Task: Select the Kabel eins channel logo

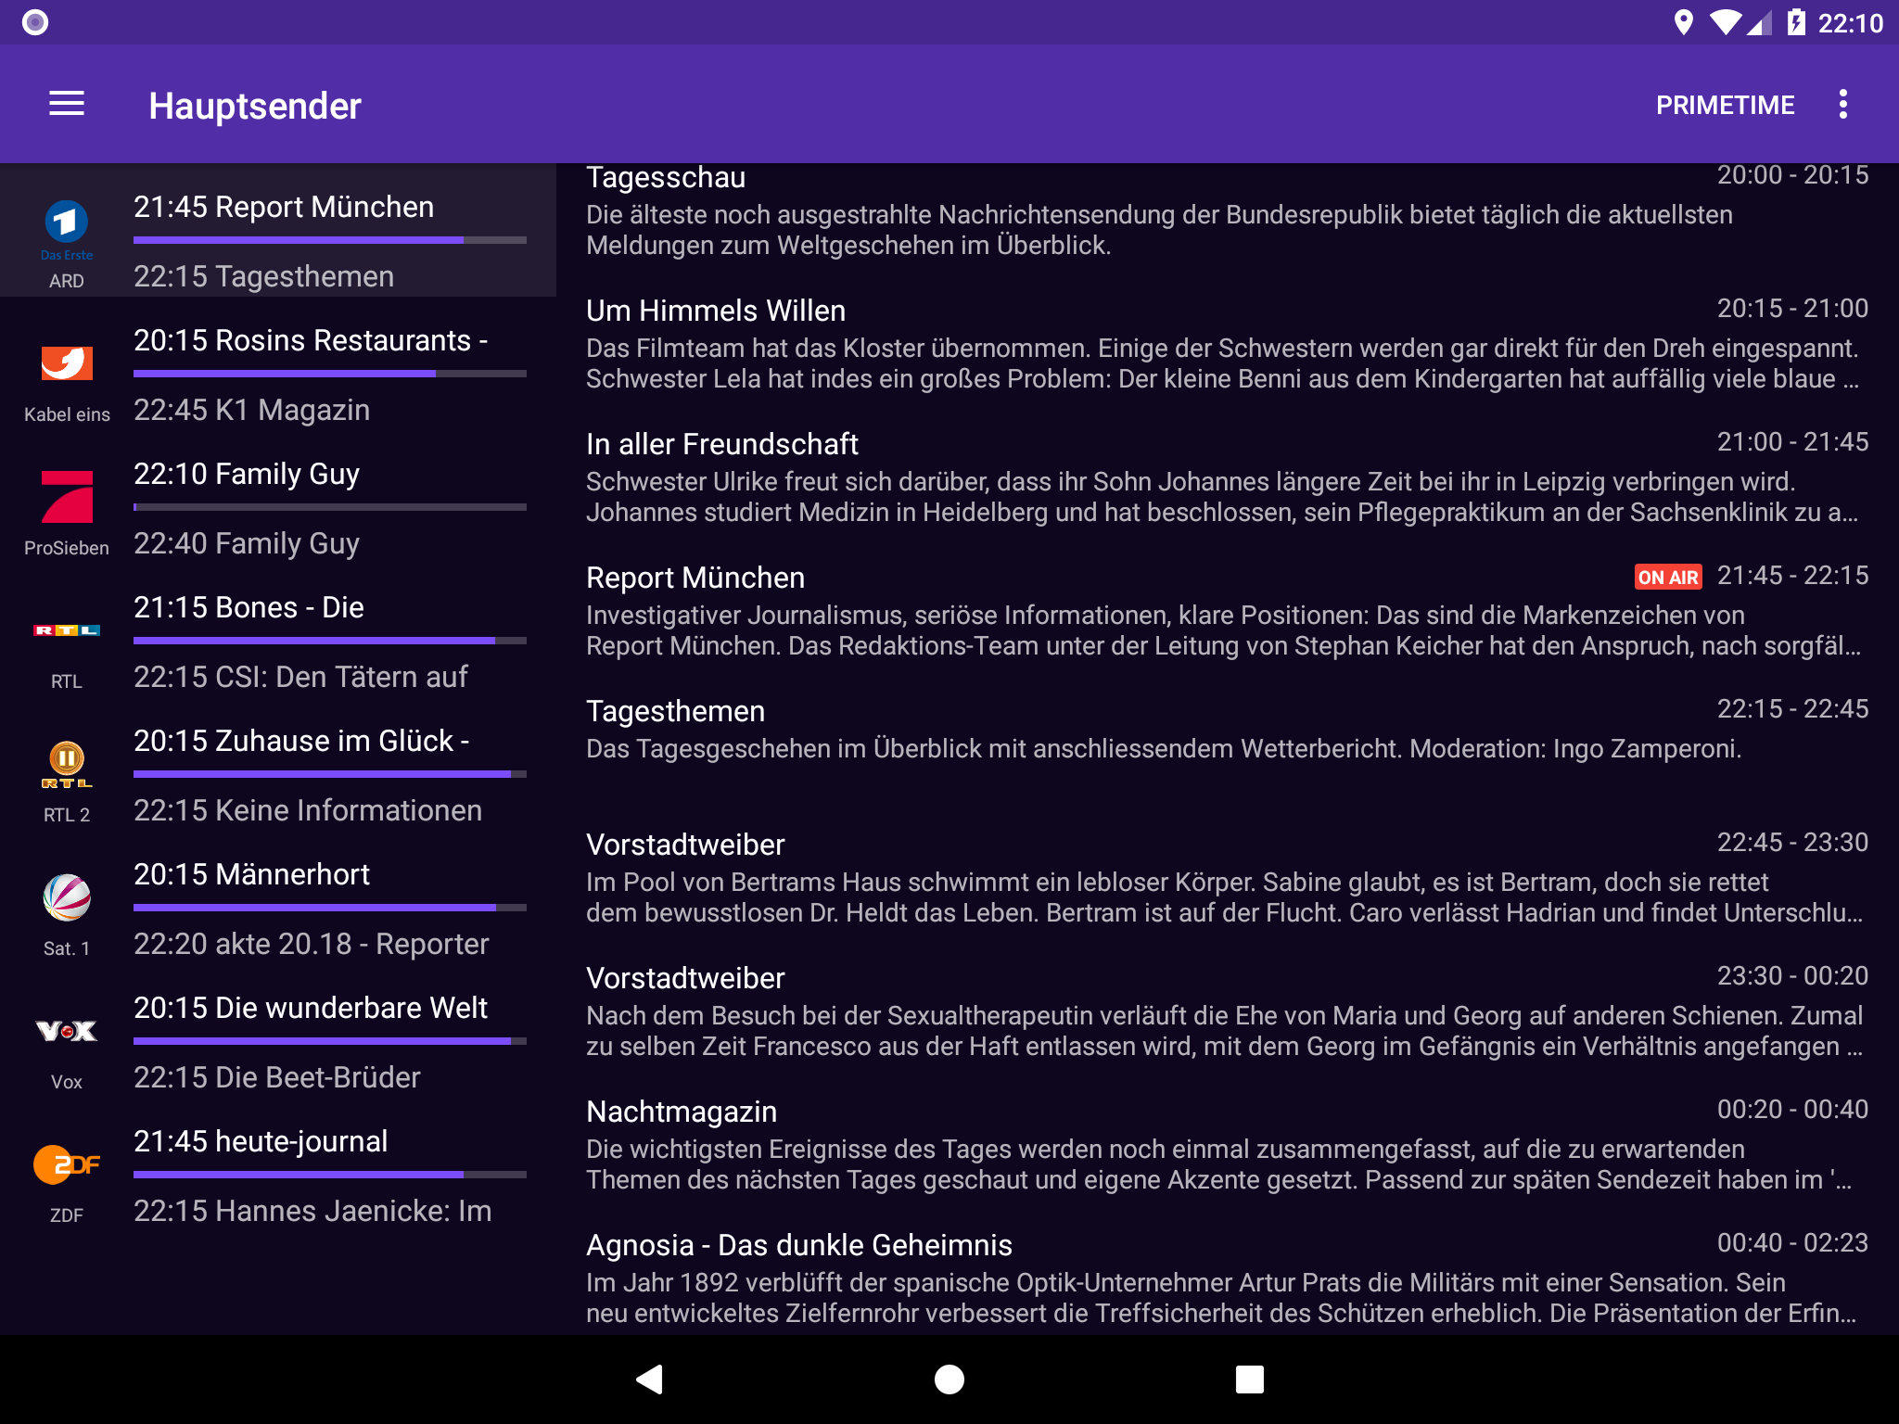Action: 67,363
